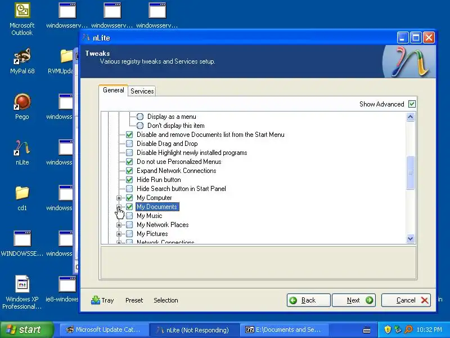This screenshot has width=450, height=338.
Task: Click the scroll down arrow in tweaks list
Action: click(x=411, y=238)
